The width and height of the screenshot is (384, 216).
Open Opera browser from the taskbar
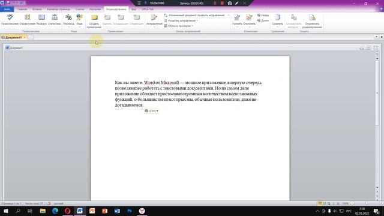[x=67, y=211]
